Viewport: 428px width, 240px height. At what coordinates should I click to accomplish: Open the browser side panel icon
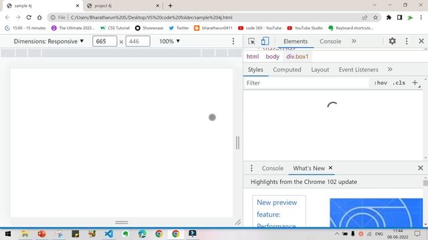click(399, 17)
